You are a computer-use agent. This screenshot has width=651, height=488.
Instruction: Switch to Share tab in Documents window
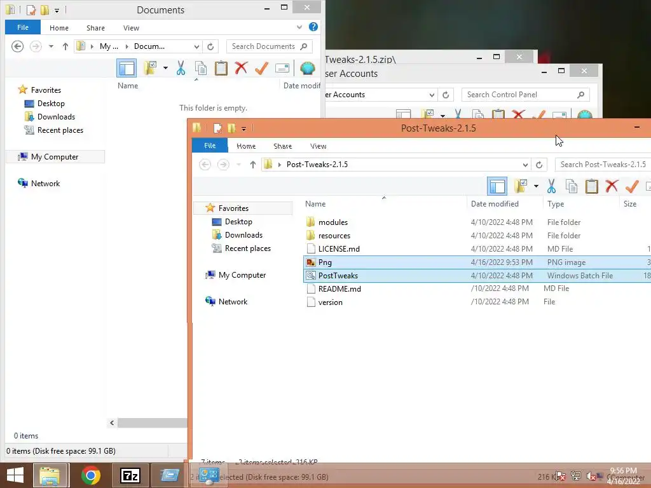(x=95, y=28)
